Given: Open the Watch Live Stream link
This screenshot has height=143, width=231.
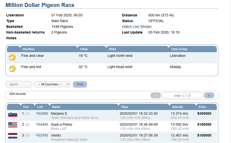Looking at the screenshot, I should (137, 27).
